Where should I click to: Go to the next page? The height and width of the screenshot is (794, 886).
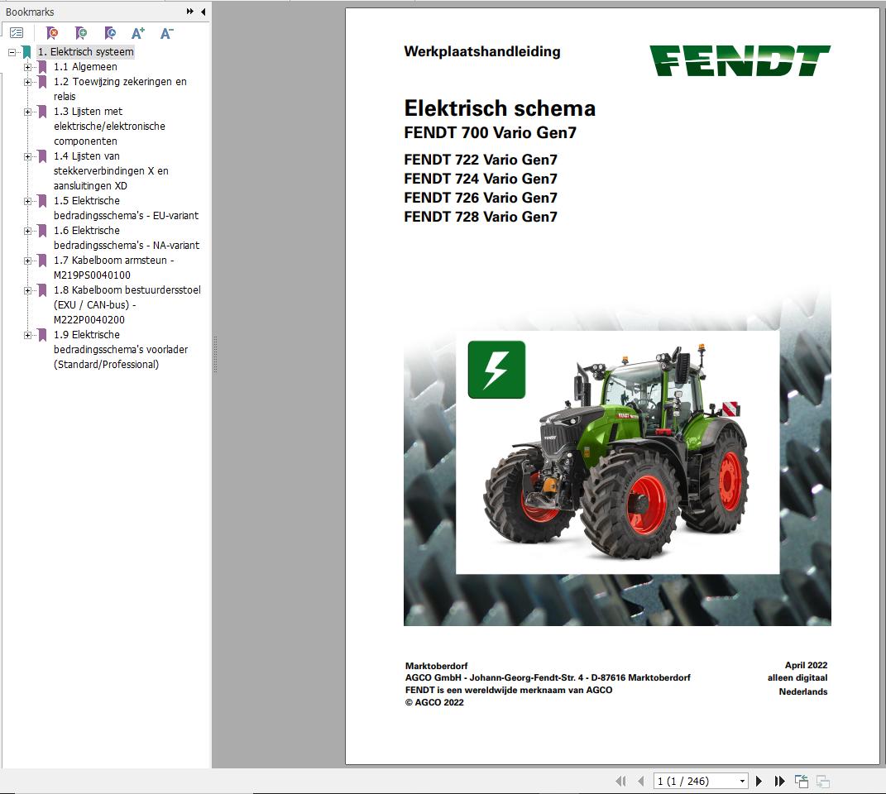(759, 781)
